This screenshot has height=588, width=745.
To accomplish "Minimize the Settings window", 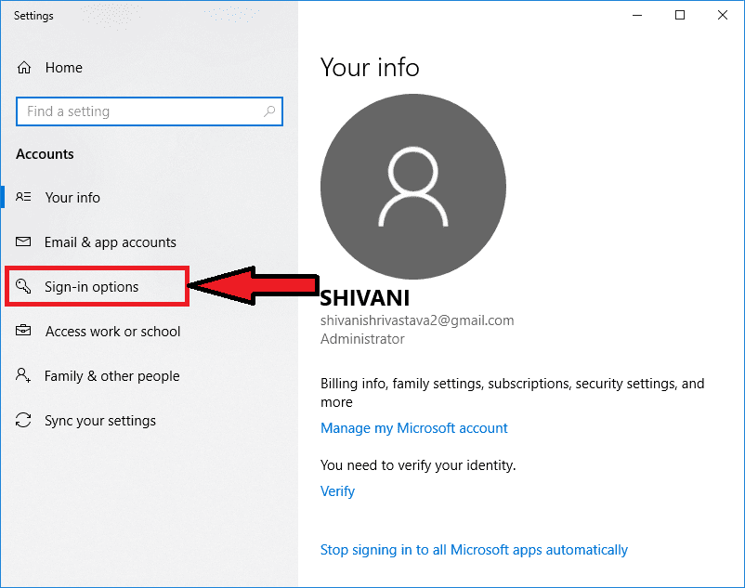I will click(637, 16).
